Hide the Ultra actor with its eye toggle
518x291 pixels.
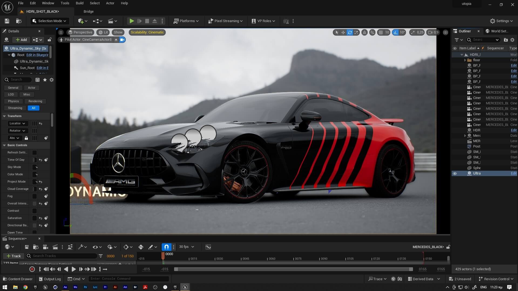coord(455,173)
